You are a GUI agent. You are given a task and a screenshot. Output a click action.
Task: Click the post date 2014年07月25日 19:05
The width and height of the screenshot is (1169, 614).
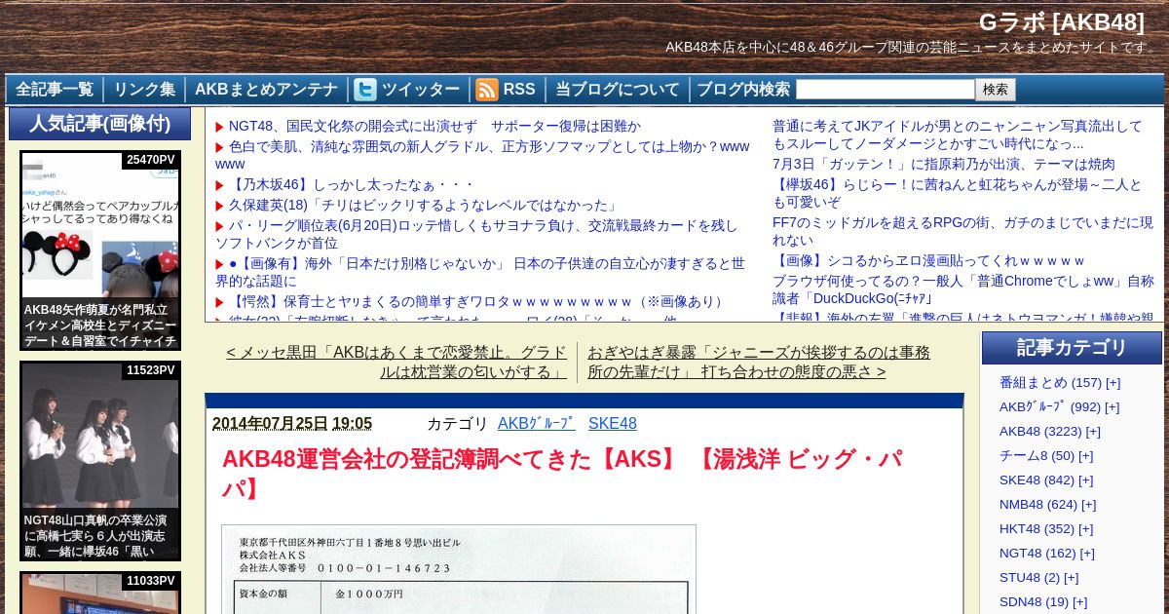pos(292,423)
